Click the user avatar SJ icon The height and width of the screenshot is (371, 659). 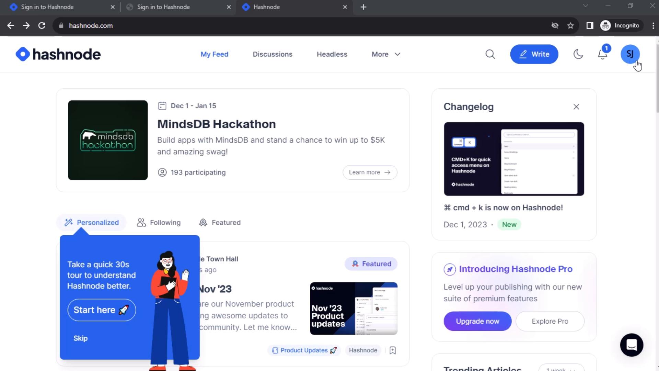(631, 54)
